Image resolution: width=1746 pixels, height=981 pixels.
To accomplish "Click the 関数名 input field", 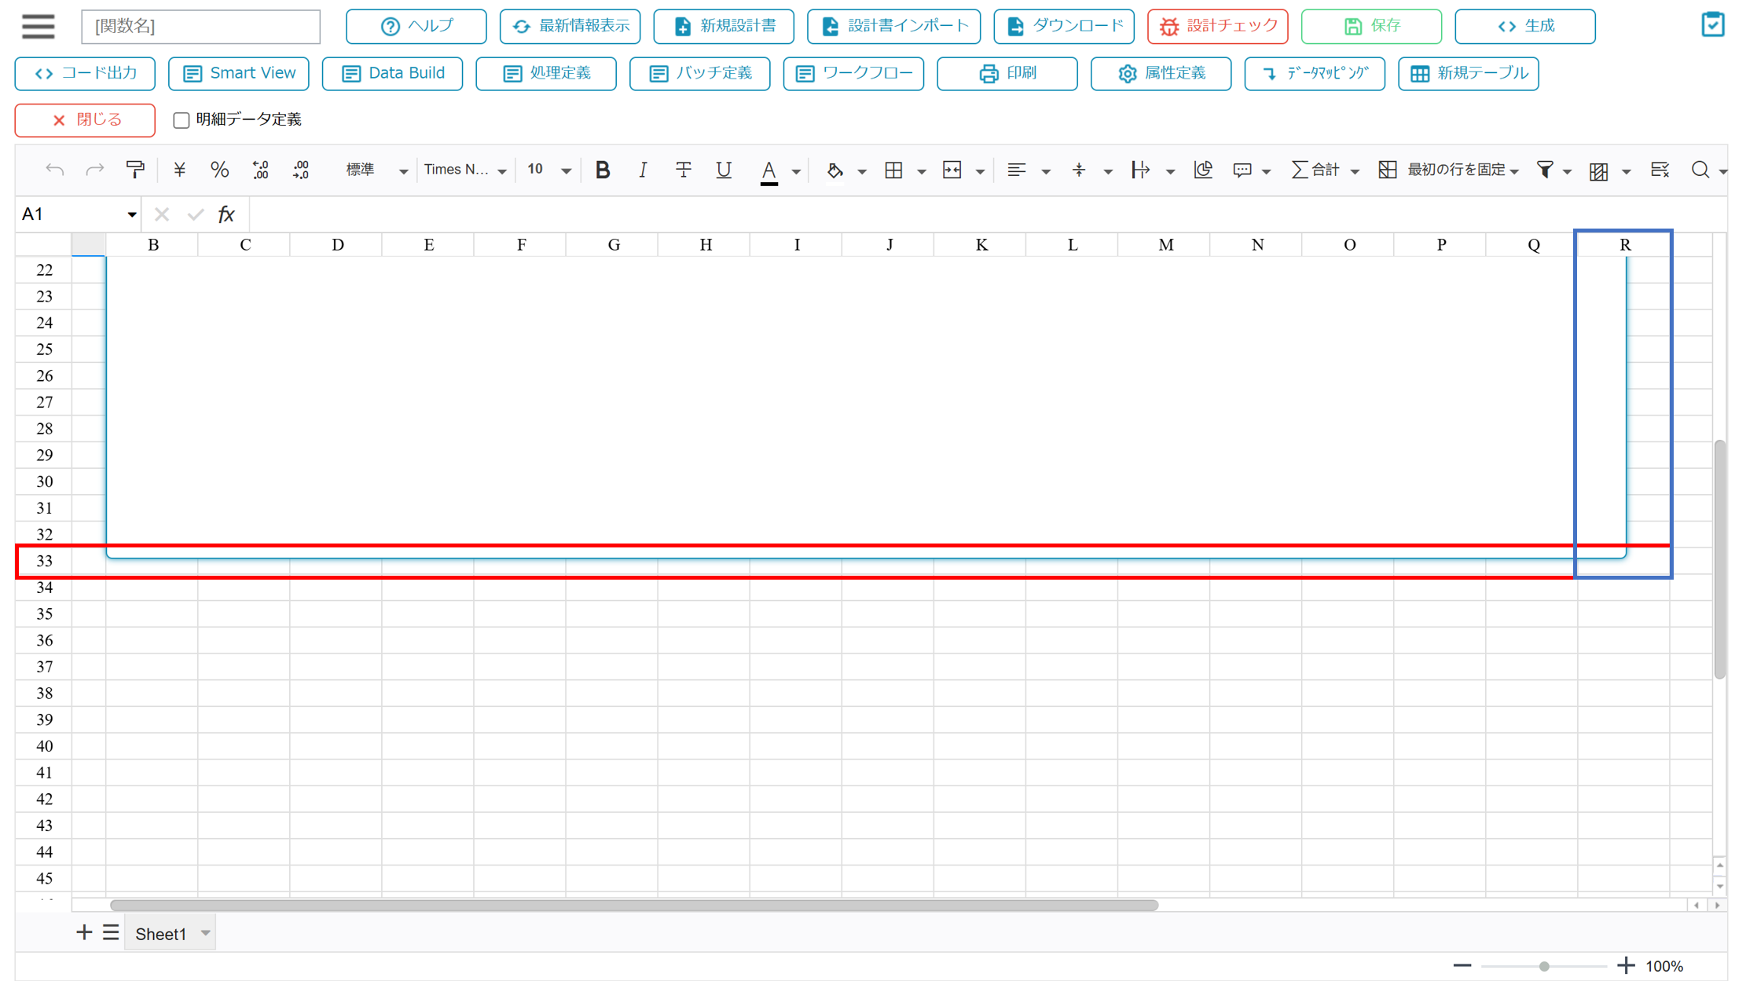I will click(201, 26).
